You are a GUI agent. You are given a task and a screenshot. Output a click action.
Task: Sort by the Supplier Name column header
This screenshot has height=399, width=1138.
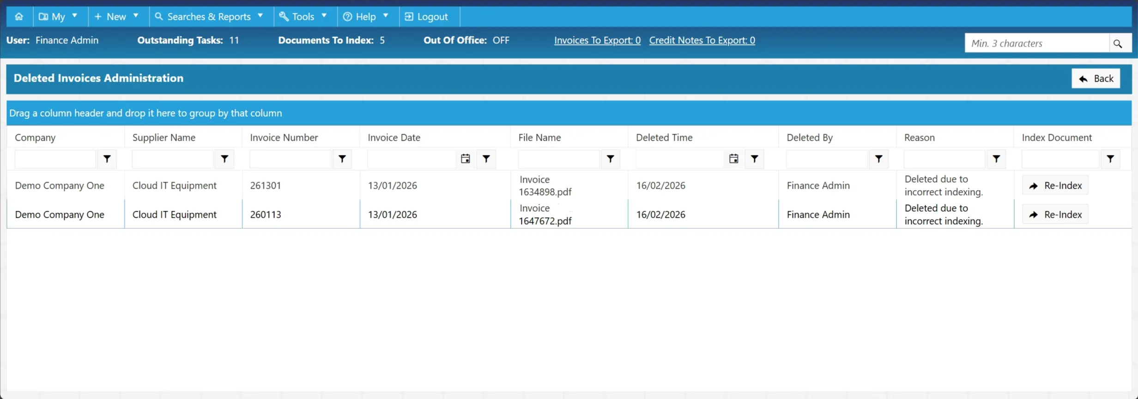point(164,137)
